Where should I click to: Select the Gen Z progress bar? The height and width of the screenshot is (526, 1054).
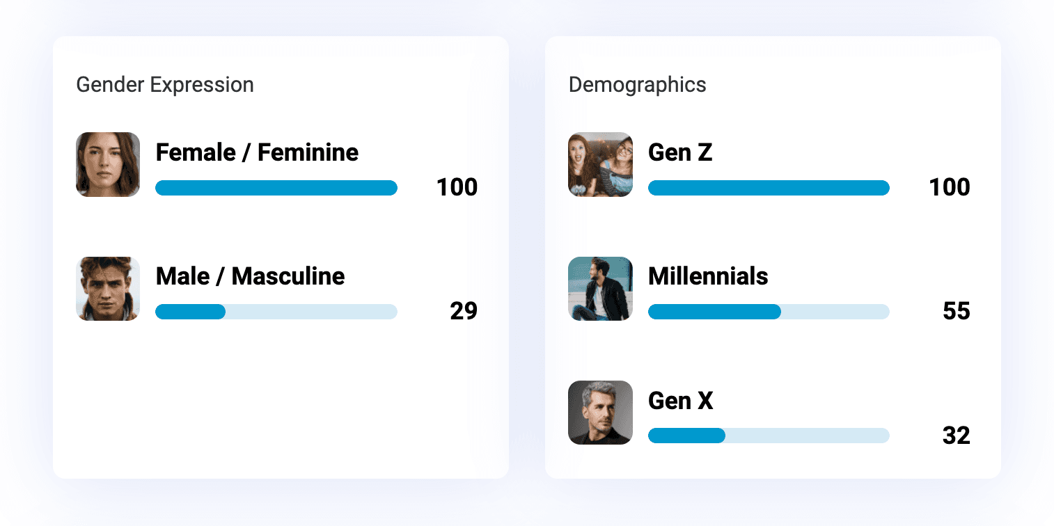(x=769, y=188)
